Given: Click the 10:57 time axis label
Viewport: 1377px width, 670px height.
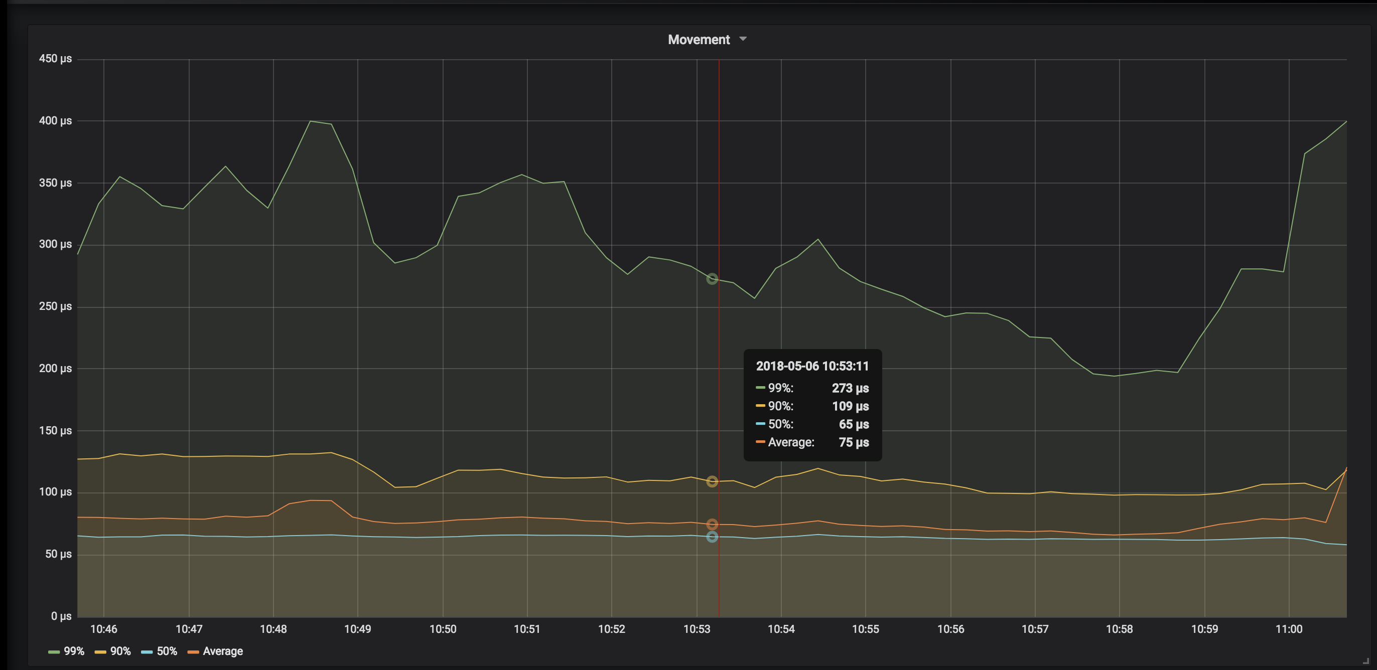Looking at the screenshot, I should [x=1035, y=629].
